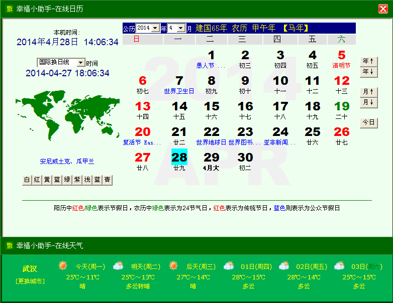This screenshot has width=393, height=303.
Task: Select April 20 复活节 date
Action: coord(142,136)
